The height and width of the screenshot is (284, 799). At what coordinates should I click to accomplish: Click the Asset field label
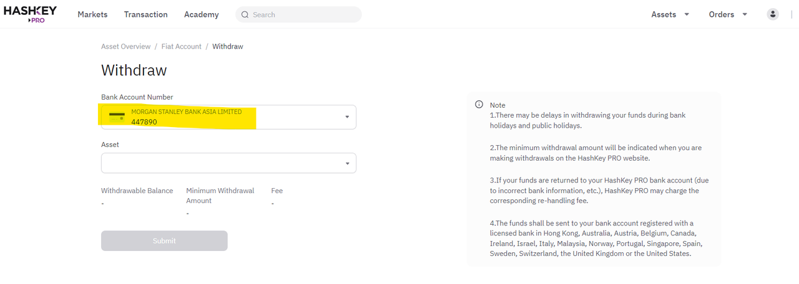[x=110, y=144]
